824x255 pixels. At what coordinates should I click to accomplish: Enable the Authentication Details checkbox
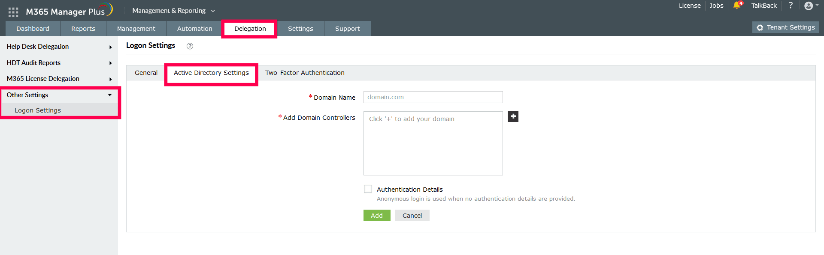[x=368, y=189]
